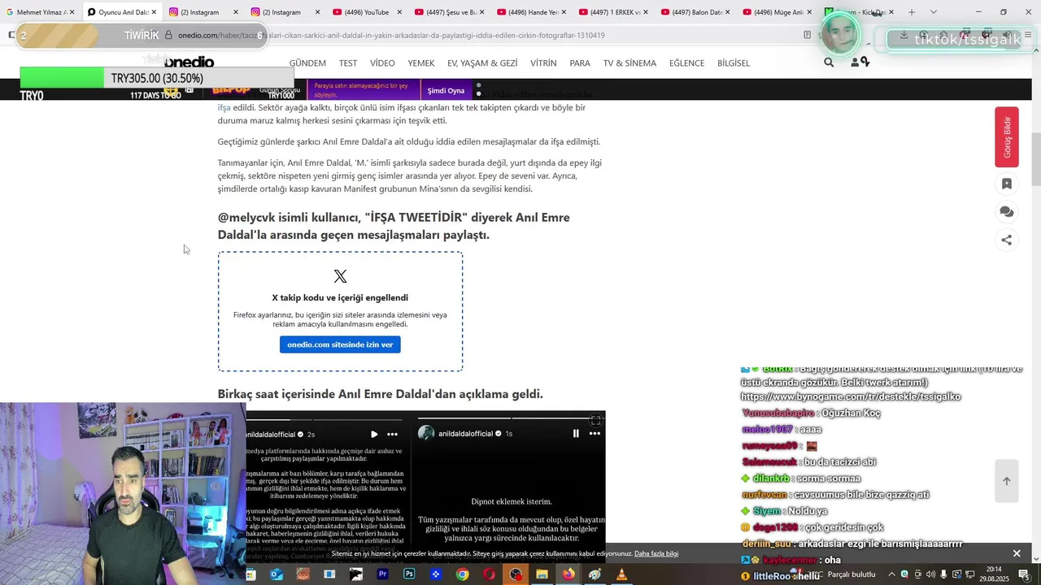Open the TV & SİNEMA menu
The width and height of the screenshot is (1041, 585).
pos(629,63)
